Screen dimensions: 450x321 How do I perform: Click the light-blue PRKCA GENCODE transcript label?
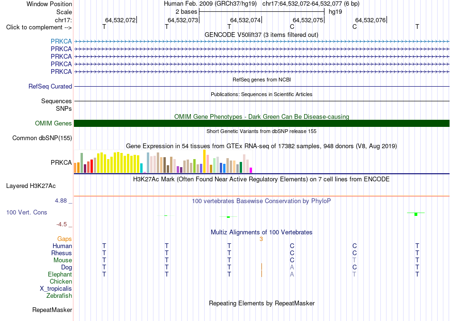point(61,41)
